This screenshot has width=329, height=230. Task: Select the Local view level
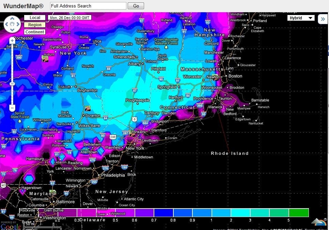[35, 18]
